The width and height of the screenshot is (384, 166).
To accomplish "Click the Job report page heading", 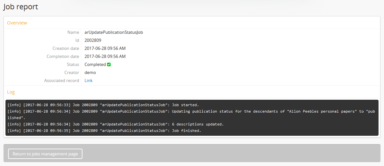I will click(x=21, y=7).
